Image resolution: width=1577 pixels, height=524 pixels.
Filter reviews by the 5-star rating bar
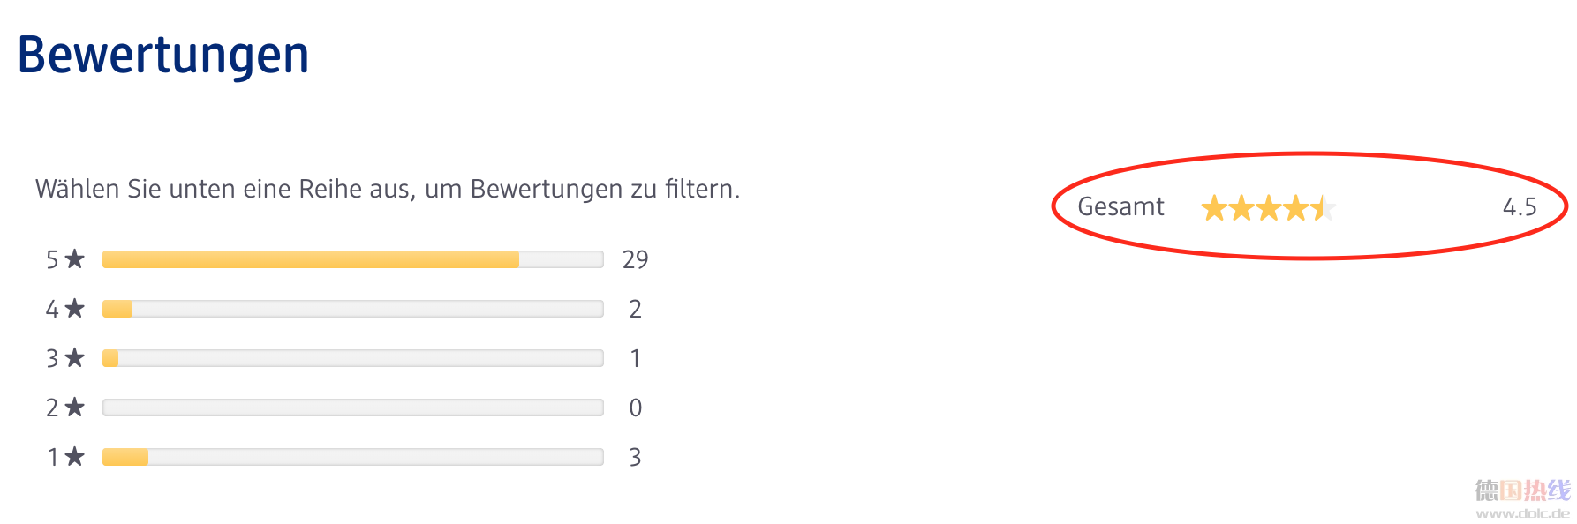point(353,259)
